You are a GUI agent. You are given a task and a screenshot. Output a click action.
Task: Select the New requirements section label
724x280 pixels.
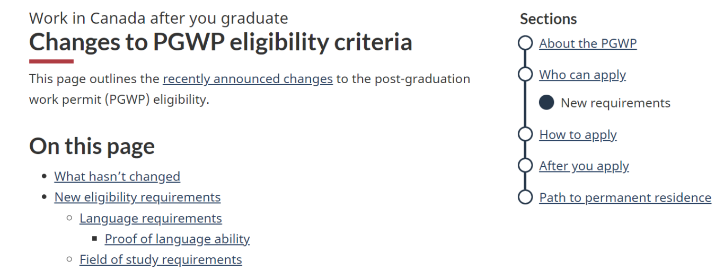[x=615, y=103]
